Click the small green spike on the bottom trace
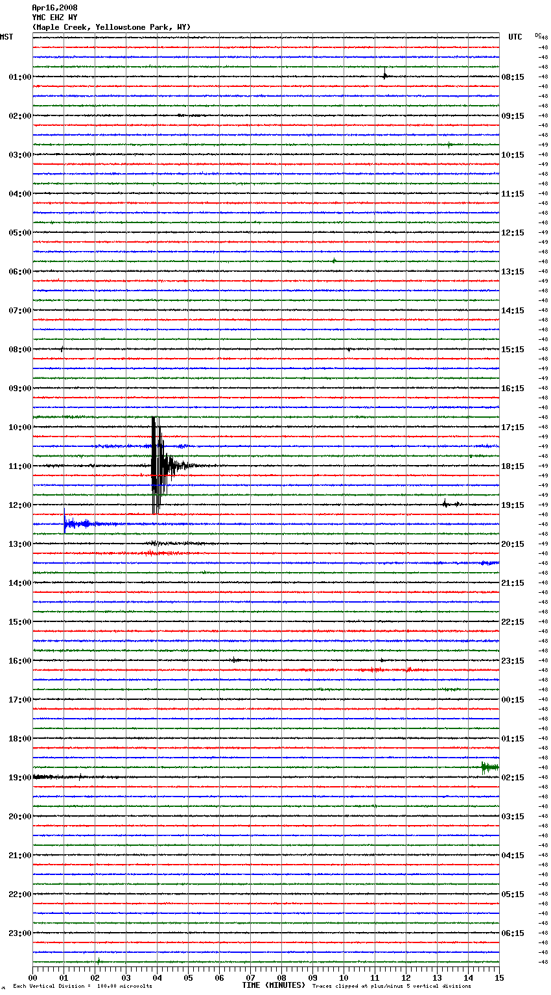Viewport: 551px width, 995px height. (x=99, y=961)
